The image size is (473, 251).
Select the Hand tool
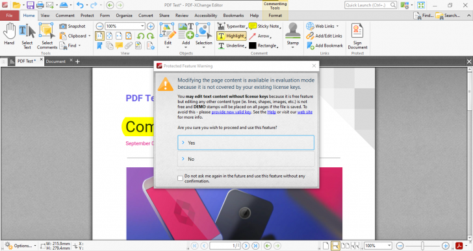point(9,34)
